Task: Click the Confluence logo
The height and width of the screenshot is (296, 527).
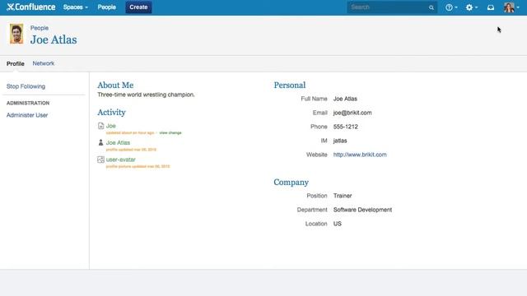Action: tap(31, 7)
